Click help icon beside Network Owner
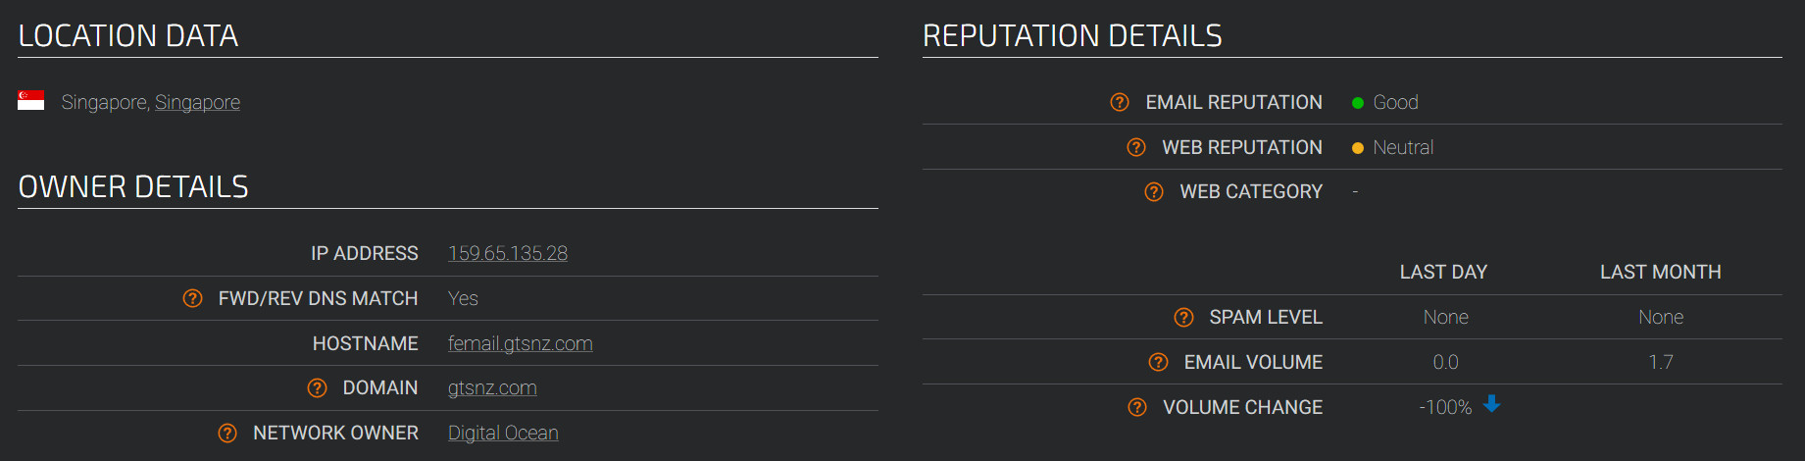The image size is (1805, 461). (227, 433)
